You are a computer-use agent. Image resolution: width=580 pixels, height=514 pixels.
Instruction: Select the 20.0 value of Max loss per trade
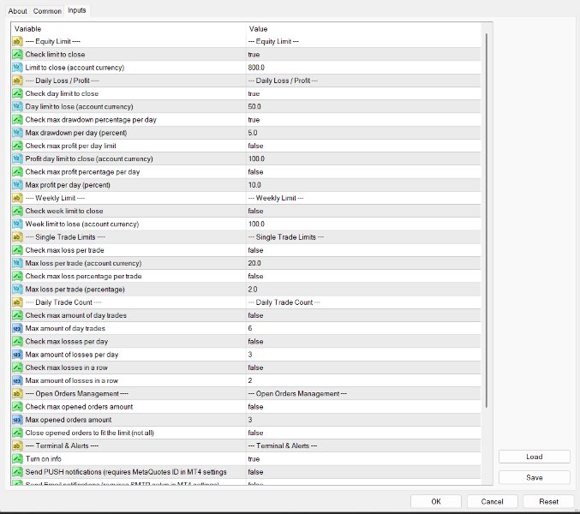coord(254,263)
